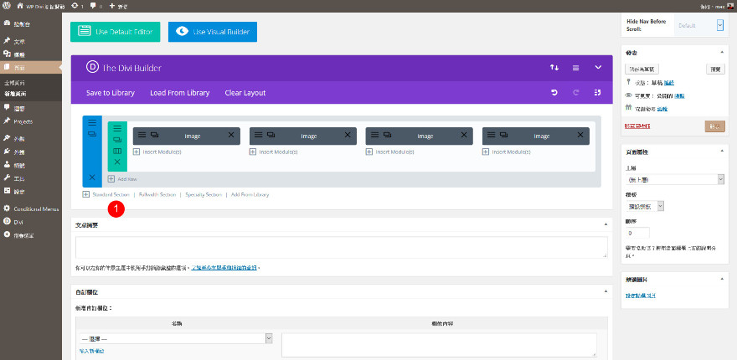737x360 pixels.
Task: Click Use Visual Builder button
Action: pos(213,32)
